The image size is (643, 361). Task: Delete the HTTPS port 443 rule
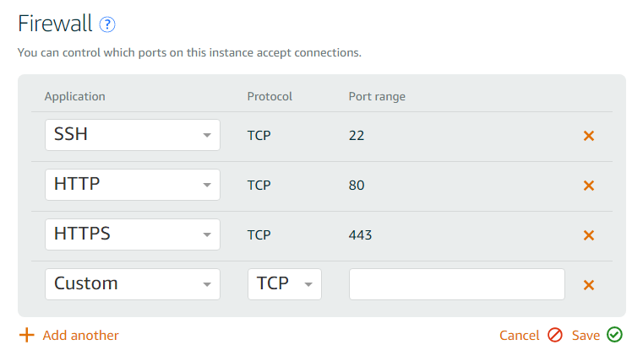click(x=588, y=235)
